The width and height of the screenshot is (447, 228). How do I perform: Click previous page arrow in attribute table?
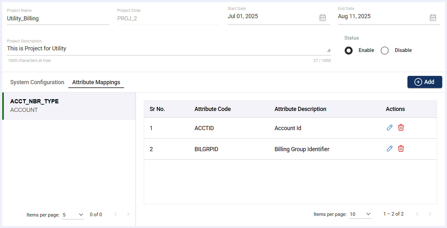pos(417,214)
